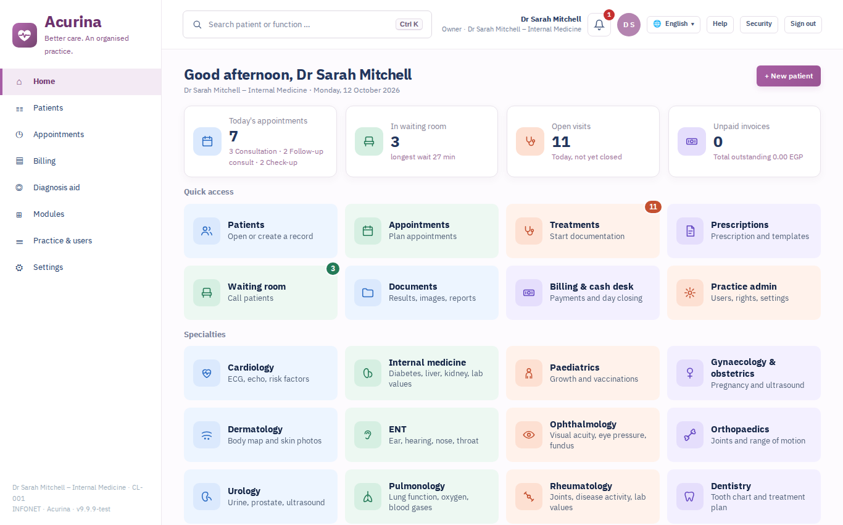Image resolution: width=843 pixels, height=525 pixels.
Task: Open the In waiting room stat card
Action: tap(421, 141)
